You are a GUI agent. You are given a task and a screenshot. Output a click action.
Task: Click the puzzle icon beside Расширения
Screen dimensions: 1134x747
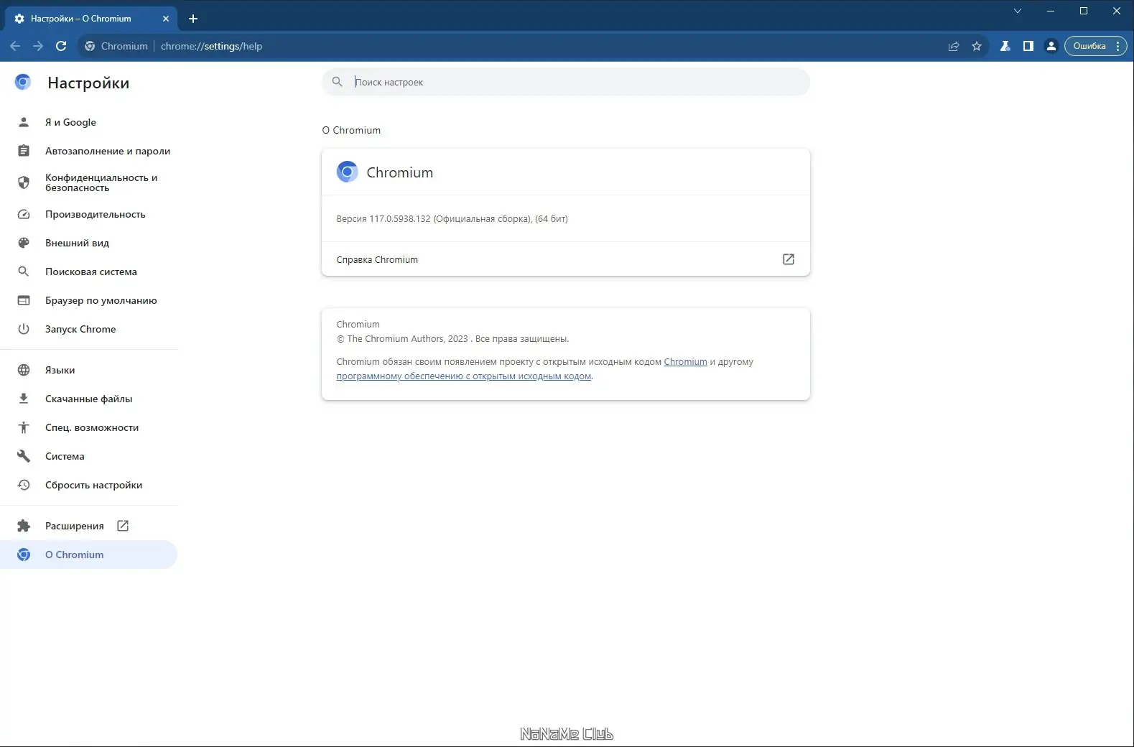tap(24, 526)
